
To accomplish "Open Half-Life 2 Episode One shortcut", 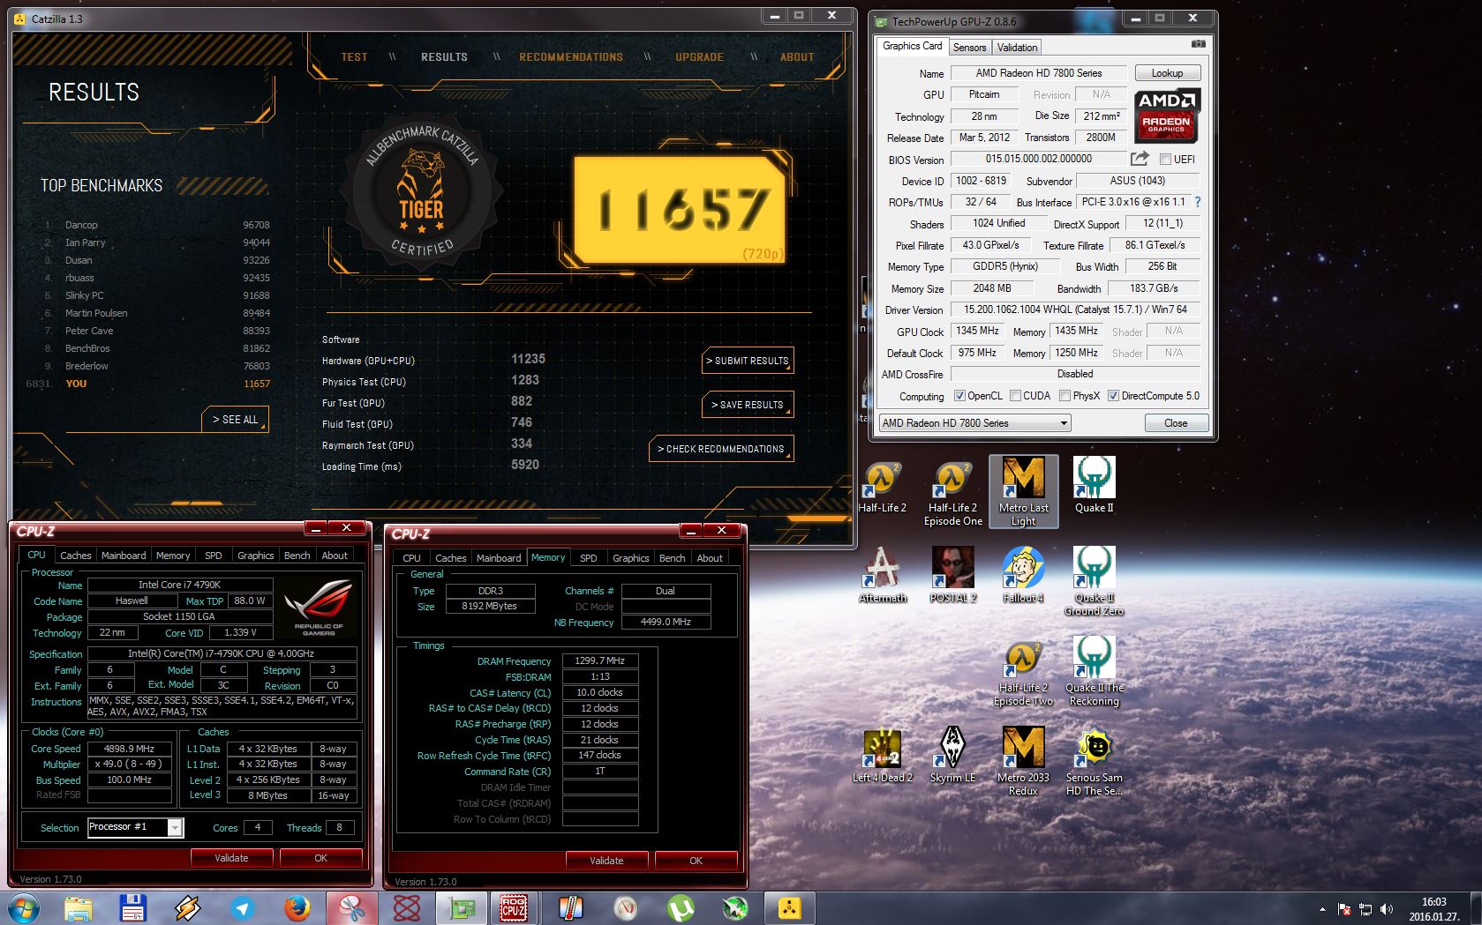I will pos(952,492).
